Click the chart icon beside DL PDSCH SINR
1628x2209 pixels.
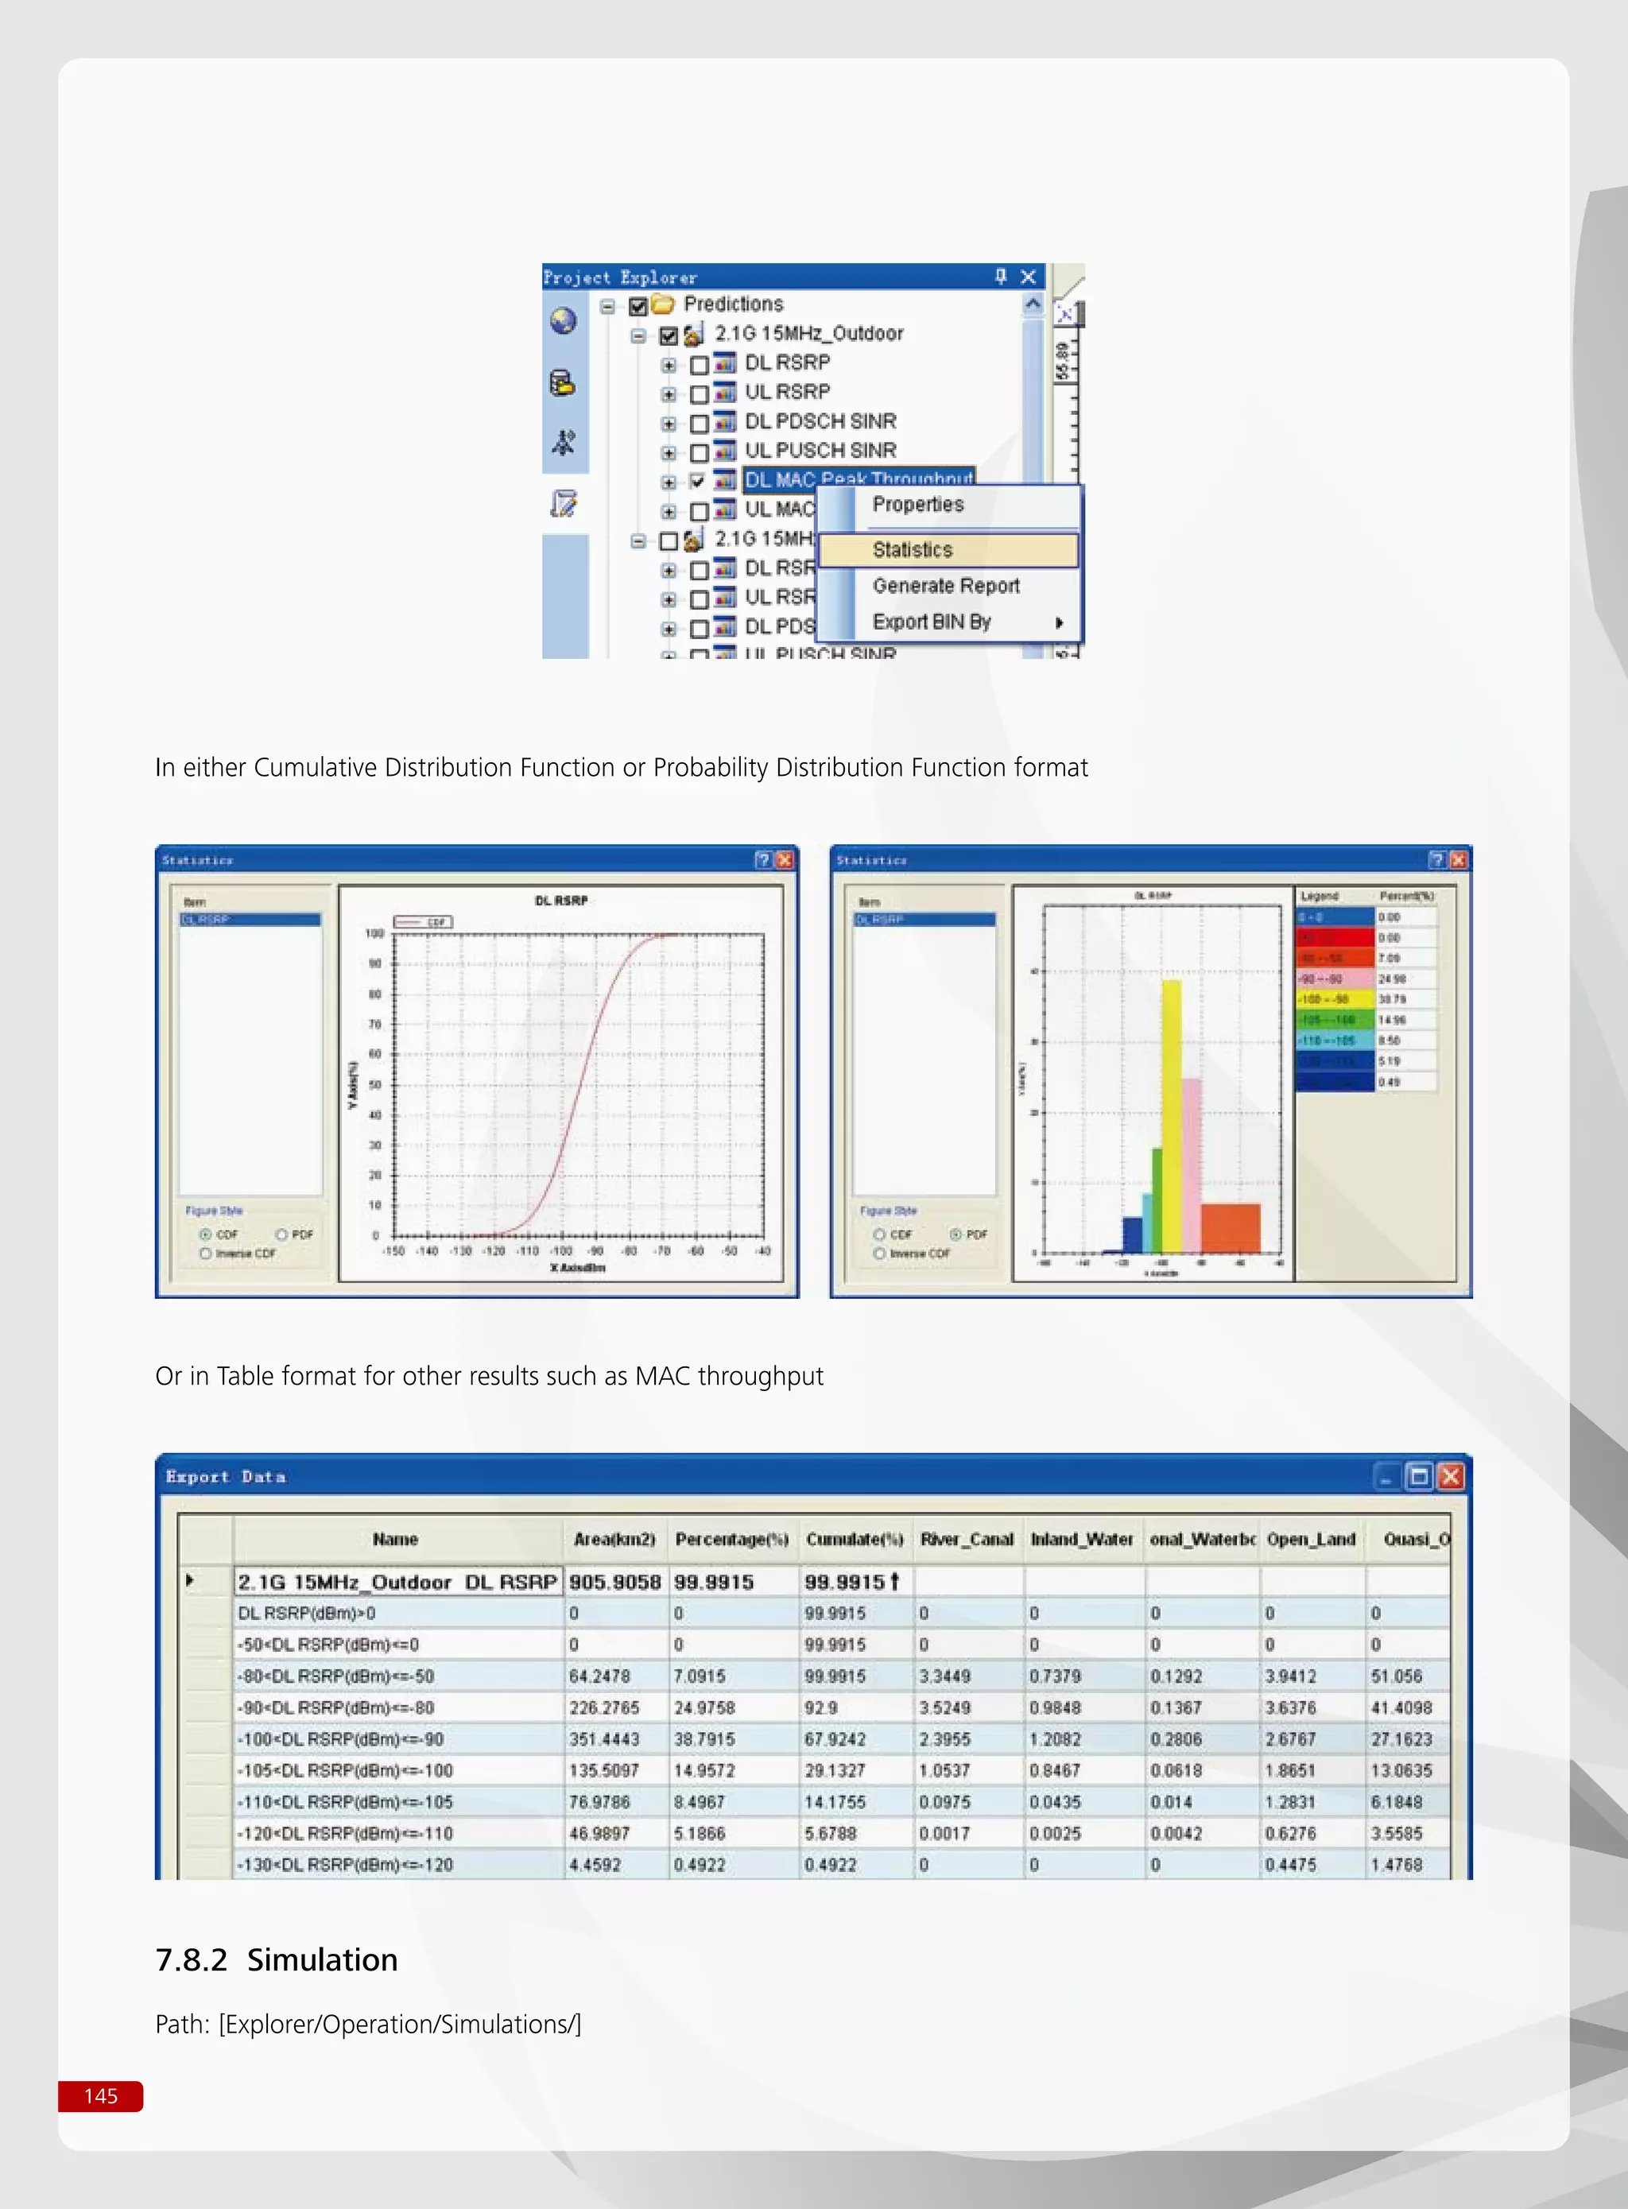coord(724,422)
